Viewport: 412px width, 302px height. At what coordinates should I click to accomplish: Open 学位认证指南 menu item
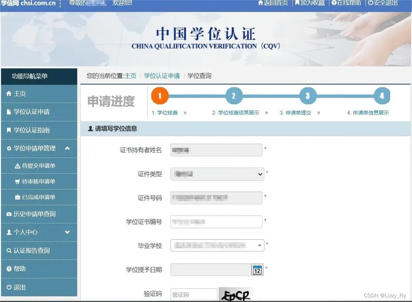click(x=39, y=130)
